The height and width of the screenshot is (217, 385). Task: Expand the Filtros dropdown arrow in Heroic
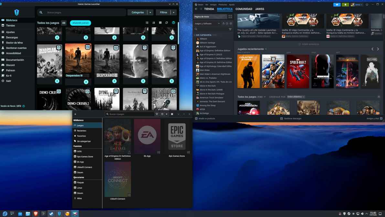tap(174, 12)
